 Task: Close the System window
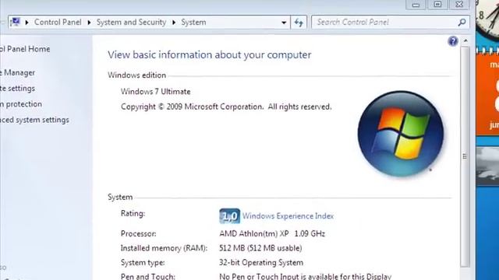pos(459,5)
